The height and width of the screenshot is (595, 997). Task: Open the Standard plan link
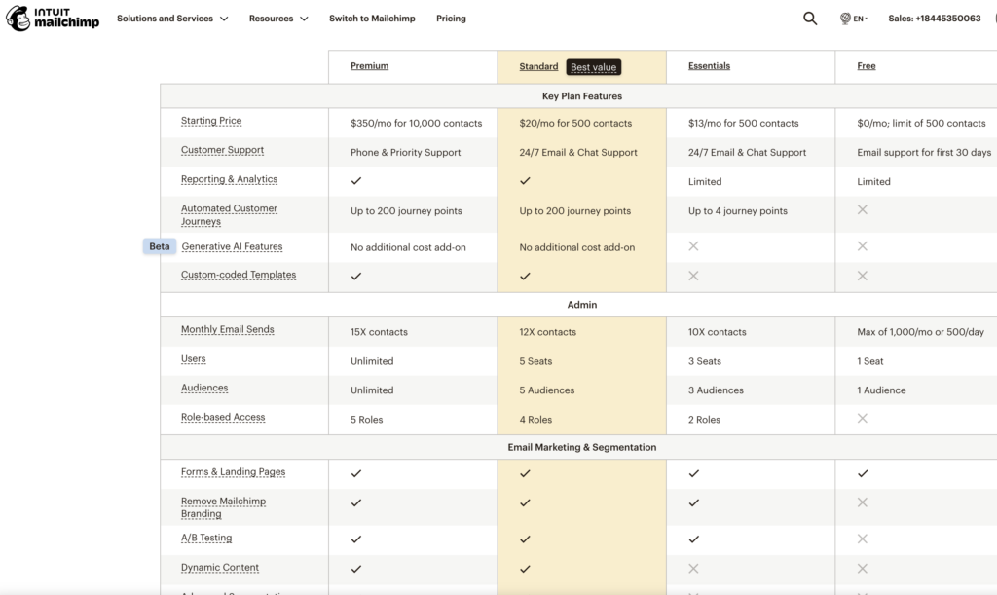[x=538, y=66]
